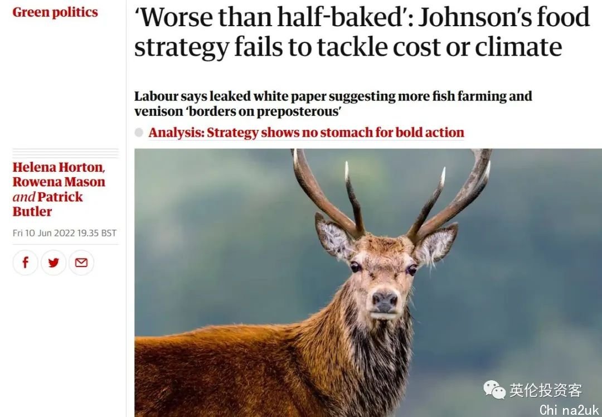Click the deer's nose in the photo
Viewport: 602px width, 417px height.
[384, 300]
